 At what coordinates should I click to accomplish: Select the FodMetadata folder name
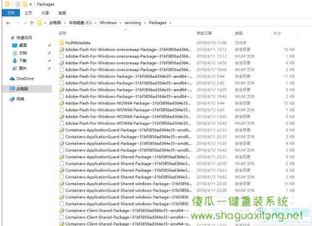click(x=78, y=43)
